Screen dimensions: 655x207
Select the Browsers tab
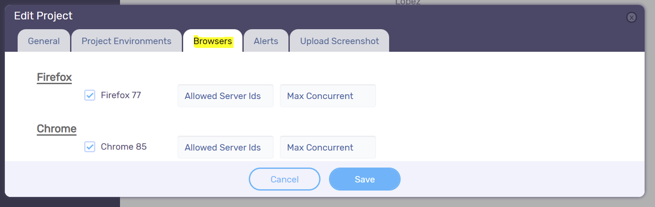click(x=213, y=41)
